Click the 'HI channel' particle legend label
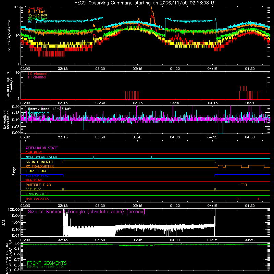Image resolution: width=274 pixels, height=274 pixels. click(37, 77)
